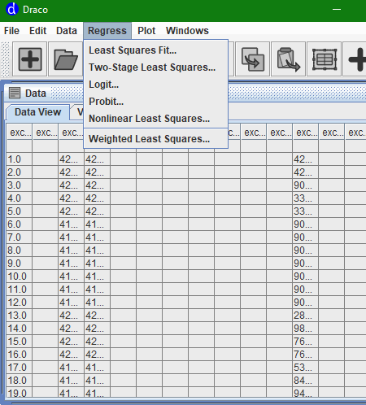Open the Plot menu
This screenshot has width=366, height=405.
tap(146, 31)
